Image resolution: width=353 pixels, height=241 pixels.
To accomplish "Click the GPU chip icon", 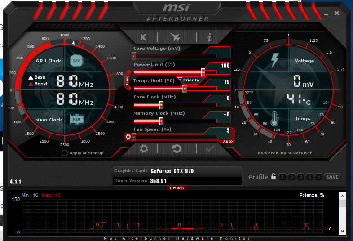I will point(76,61).
